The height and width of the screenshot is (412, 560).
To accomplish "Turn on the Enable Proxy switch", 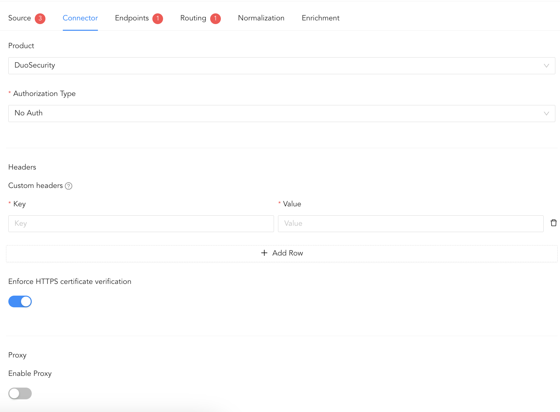I will (20, 394).
